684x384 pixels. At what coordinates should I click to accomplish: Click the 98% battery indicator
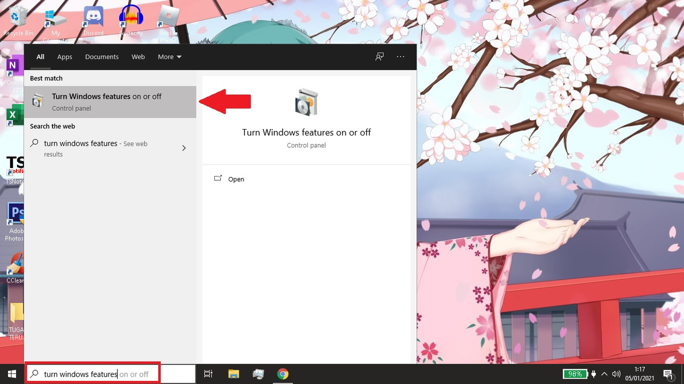[575, 374]
